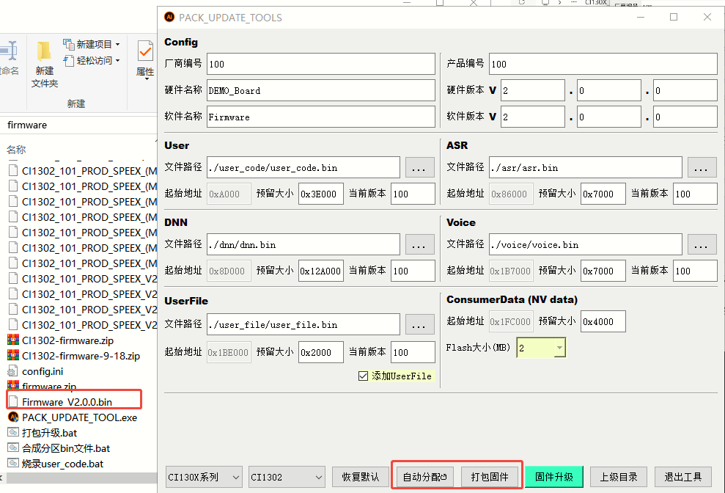Click the new folder icon in Explorer

(x=44, y=51)
